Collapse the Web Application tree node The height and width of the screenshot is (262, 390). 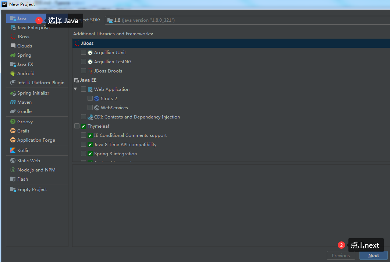click(75, 89)
